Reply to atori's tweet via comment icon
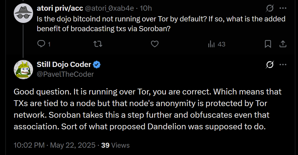 pyautogui.click(x=41, y=44)
